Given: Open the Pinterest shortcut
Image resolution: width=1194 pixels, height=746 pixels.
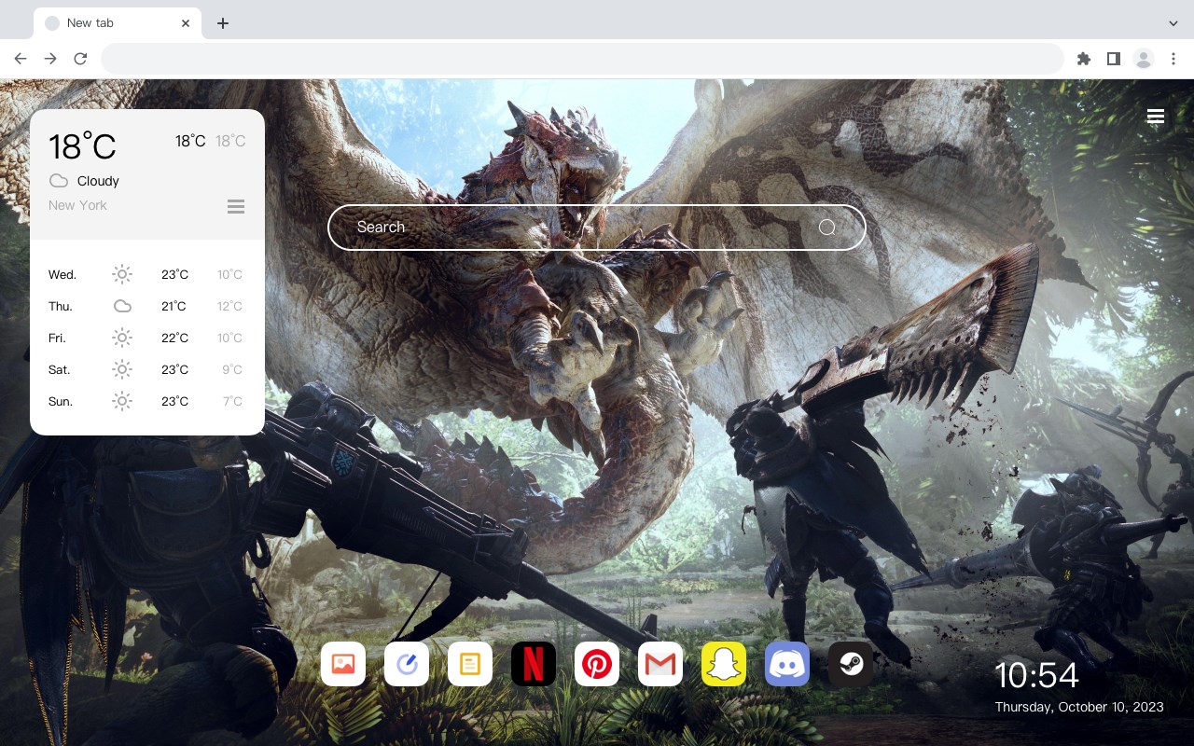Looking at the screenshot, I should coord(597,664).
